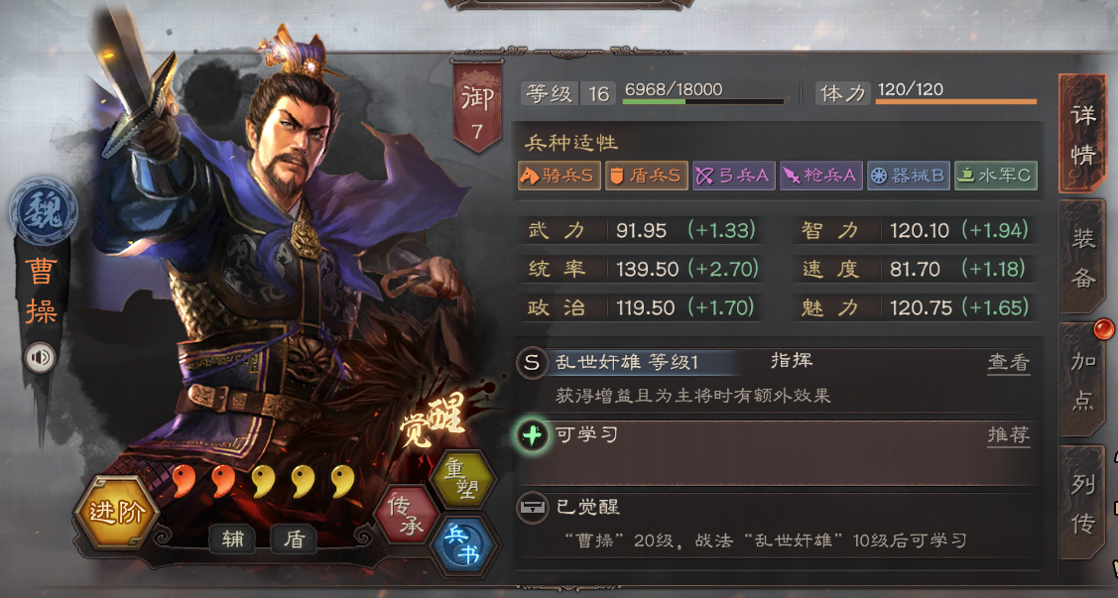This screenshot has height=598, width=1118.
Task: Click the S-rank skill badge icon
Action: click(532, 362)
